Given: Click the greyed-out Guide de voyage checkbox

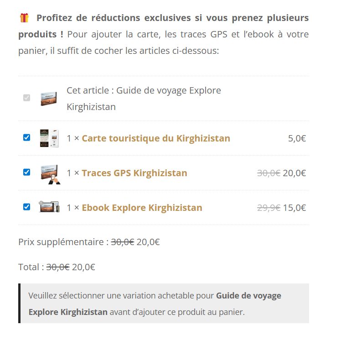Looking at the screenshot, I should [x=26, y=98].
